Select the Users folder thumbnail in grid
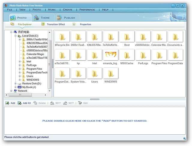This screenshot has width=192, height=146. pos(94,73)
